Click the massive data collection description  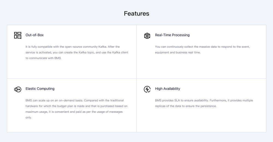click(x=202, y=50)
